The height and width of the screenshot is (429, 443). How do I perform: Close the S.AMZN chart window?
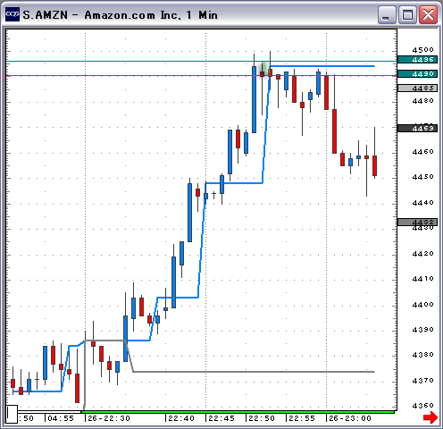coord(428,15)
